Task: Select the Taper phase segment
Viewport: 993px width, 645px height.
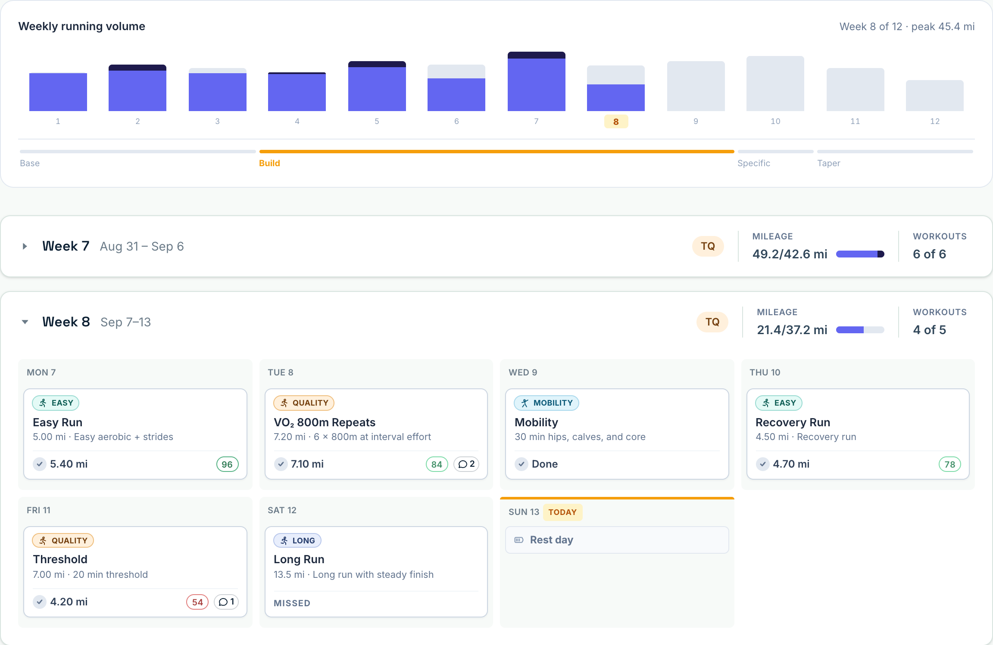Action: [x=895, y=158]
